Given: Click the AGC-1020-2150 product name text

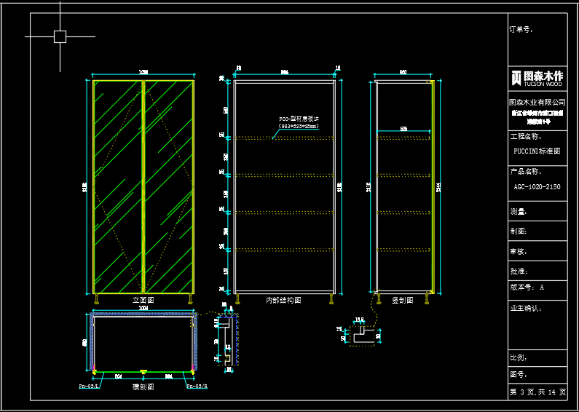Looking at the screenshot, I should (537, 187).
